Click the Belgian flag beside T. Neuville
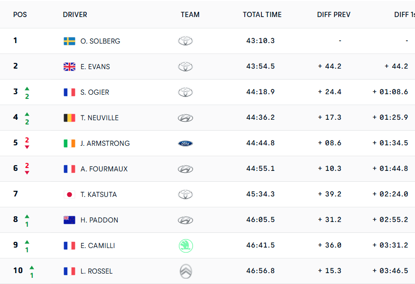This screenshot has width=415, height=284. (69, 118)
